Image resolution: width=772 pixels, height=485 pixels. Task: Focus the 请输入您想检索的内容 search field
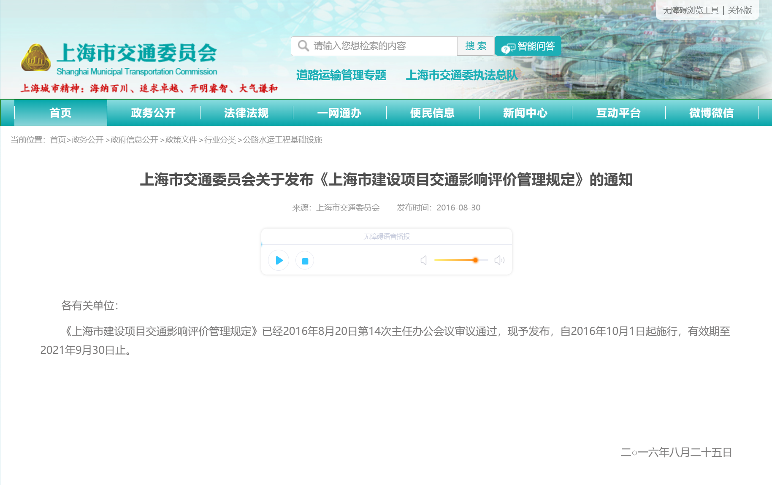point(374,46)
